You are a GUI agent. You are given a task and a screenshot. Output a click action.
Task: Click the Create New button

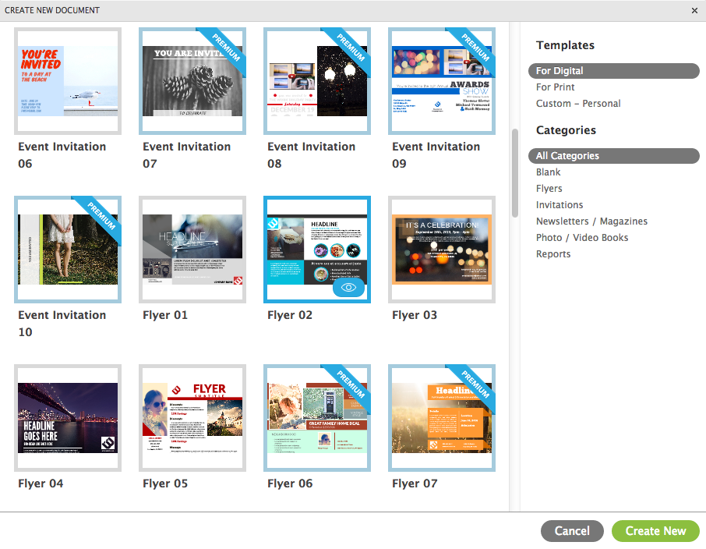click(655, 531)
